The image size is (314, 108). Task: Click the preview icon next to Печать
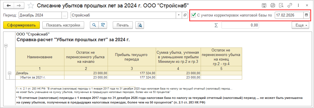point(140,25)
